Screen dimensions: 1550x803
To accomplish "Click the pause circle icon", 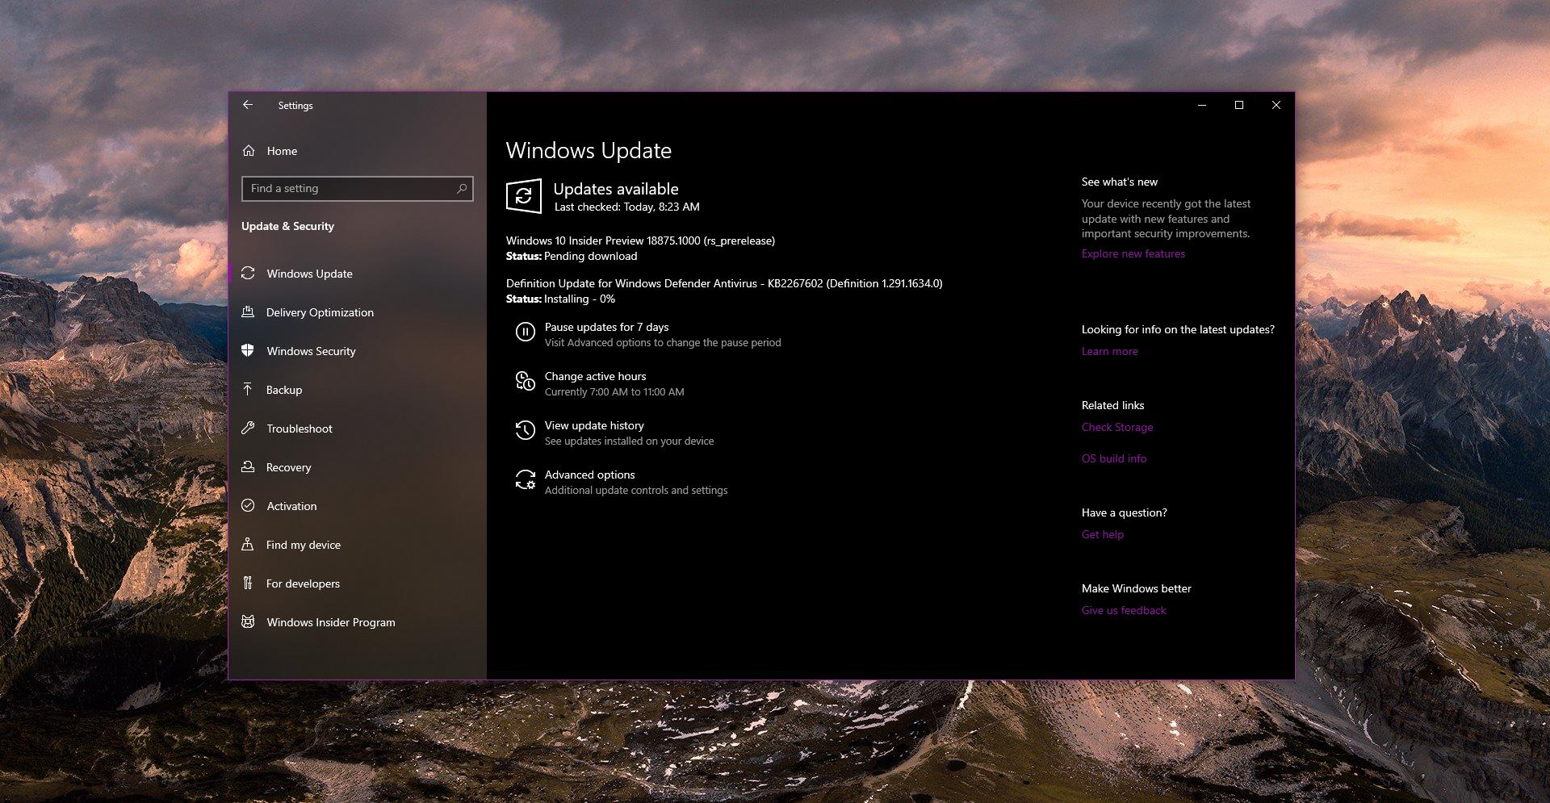I will (525, 332).
